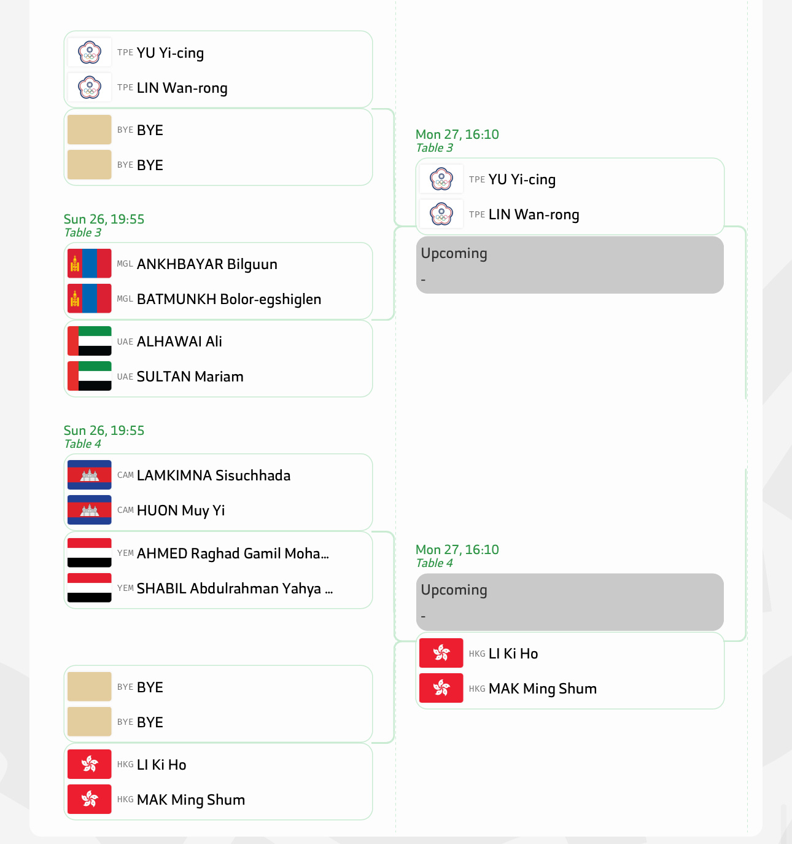This screenshot has width=792, height=844.
Task: Click the Chinese Taipei flag beside first-round YU Yi-cing
Action: (89, 53)
